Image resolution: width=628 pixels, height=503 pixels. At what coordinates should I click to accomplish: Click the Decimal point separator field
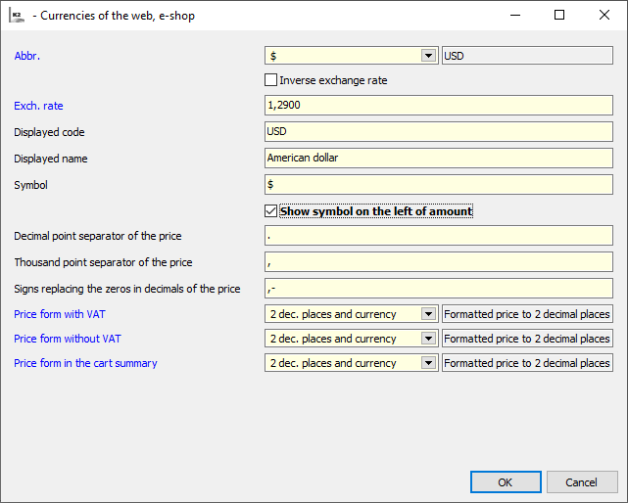(438, 236)
